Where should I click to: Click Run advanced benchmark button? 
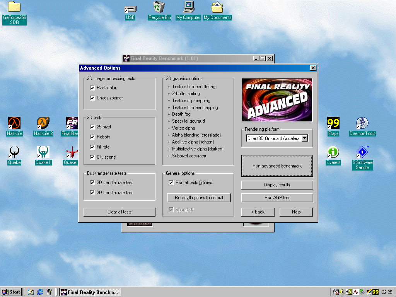click(x=277, y=166)
